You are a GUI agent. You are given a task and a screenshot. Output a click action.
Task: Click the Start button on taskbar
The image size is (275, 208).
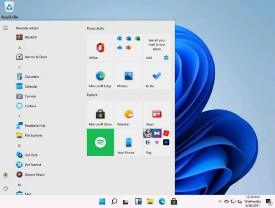102,202
